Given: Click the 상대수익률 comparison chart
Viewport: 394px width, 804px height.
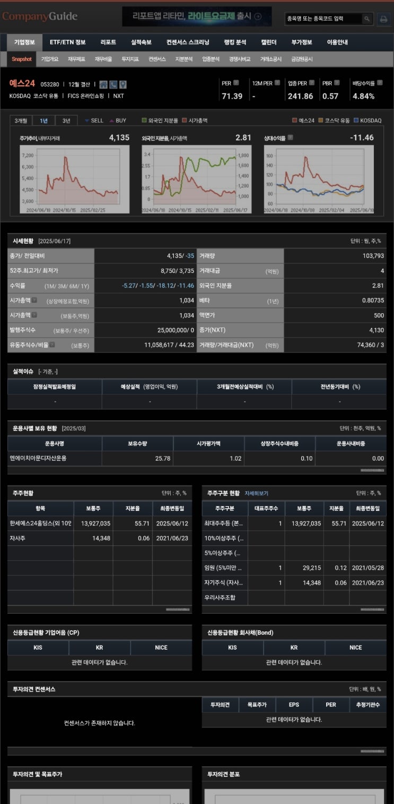Looking at the screenshot, I should coord(319,179).
